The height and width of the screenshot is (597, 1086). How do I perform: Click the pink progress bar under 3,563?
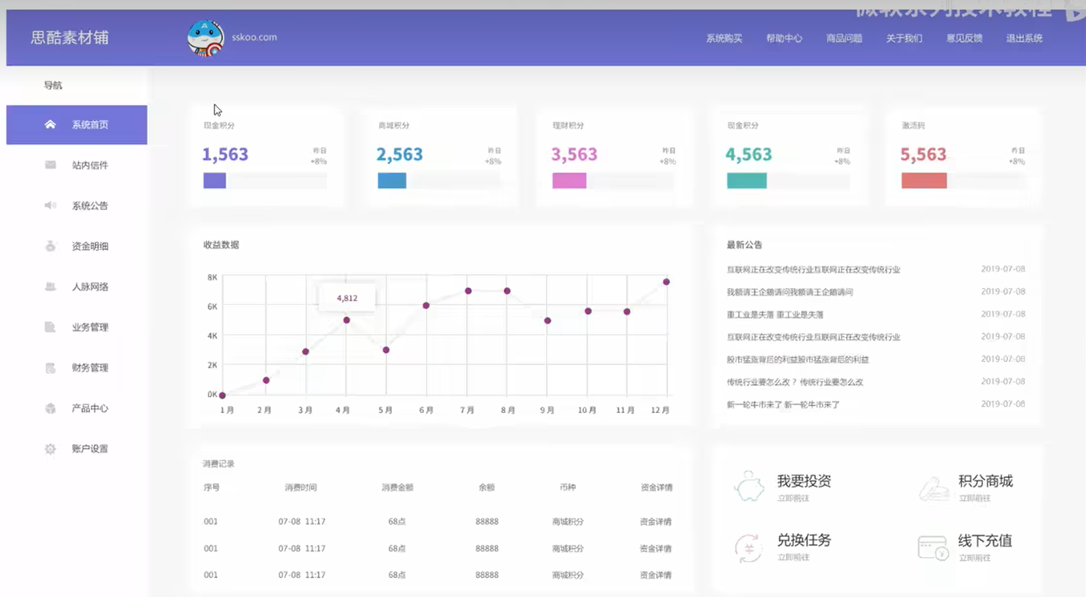tap(569, 181)
